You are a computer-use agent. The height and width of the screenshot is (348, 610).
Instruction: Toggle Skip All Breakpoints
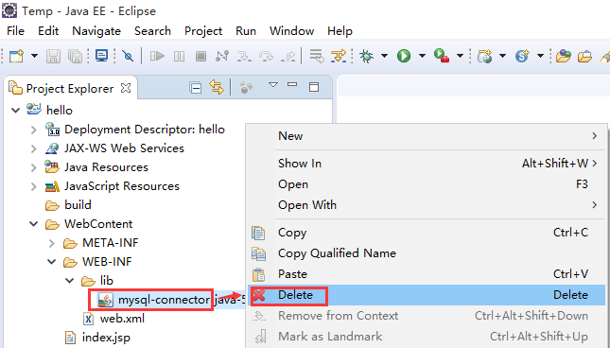point(128,57)
